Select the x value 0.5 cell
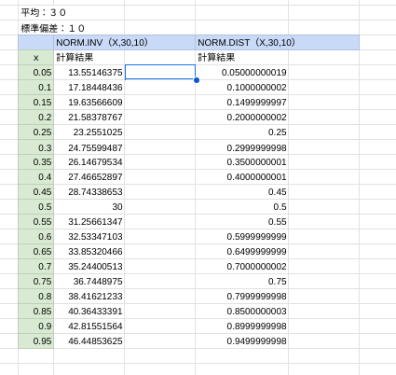This screenshot has width=396, height=375. pos(36,207)
